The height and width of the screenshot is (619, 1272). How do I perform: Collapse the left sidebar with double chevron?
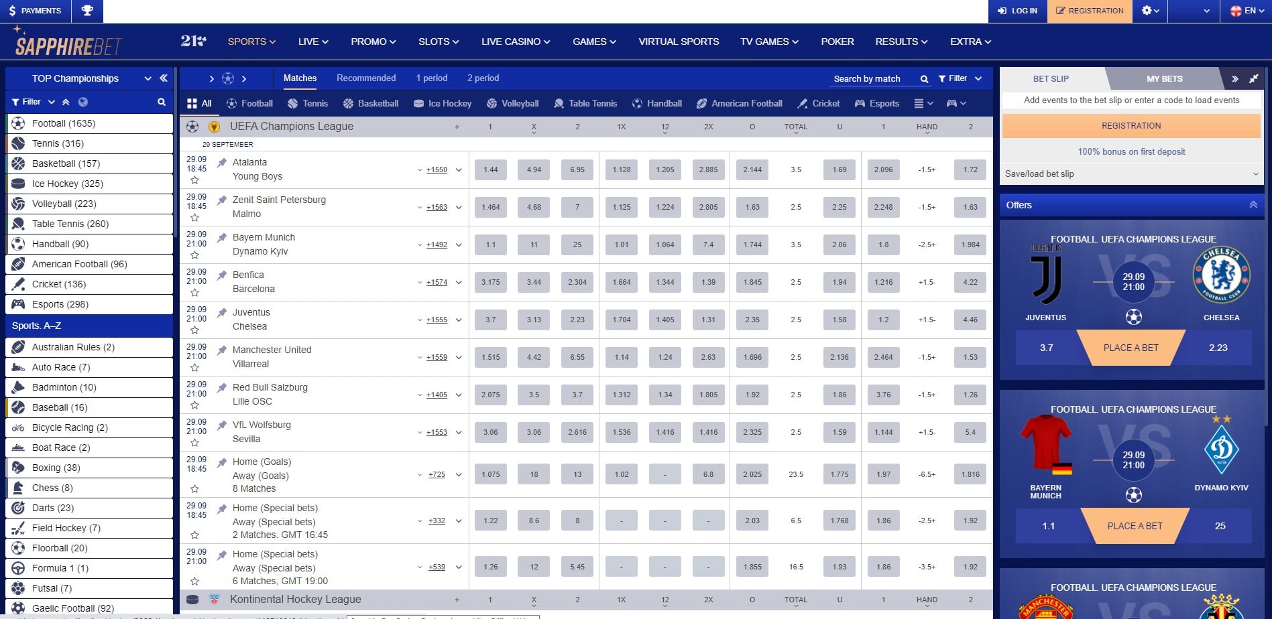(x=164, y=78)
